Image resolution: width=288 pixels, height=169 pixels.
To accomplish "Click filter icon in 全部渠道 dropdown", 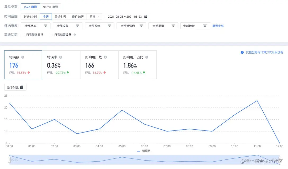I will click(x=173, y=26).
